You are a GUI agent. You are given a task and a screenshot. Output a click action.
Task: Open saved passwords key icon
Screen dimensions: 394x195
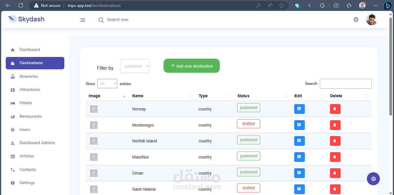pos(258,5)
